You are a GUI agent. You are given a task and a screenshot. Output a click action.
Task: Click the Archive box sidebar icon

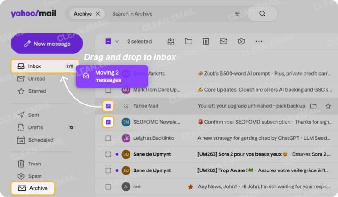coord(22,188)
